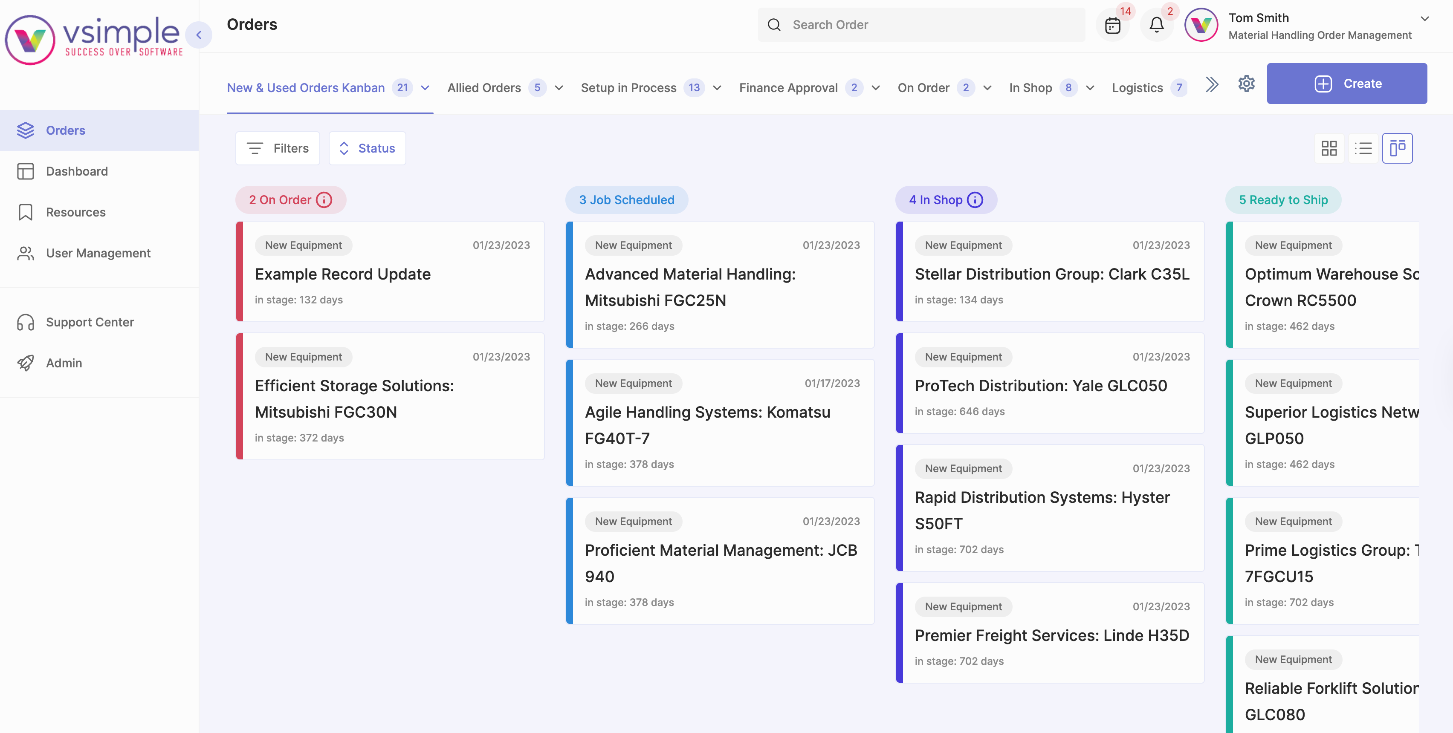Switch to list view

click(x=1363, y=148)
